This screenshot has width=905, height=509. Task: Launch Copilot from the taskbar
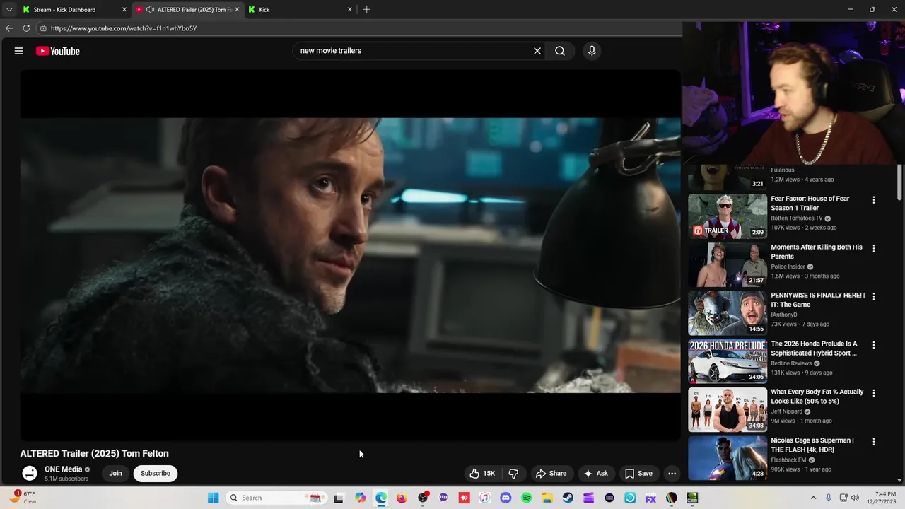361,498
